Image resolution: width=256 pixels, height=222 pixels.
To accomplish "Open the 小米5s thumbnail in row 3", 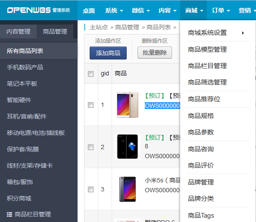I will [x=128, y=189].
